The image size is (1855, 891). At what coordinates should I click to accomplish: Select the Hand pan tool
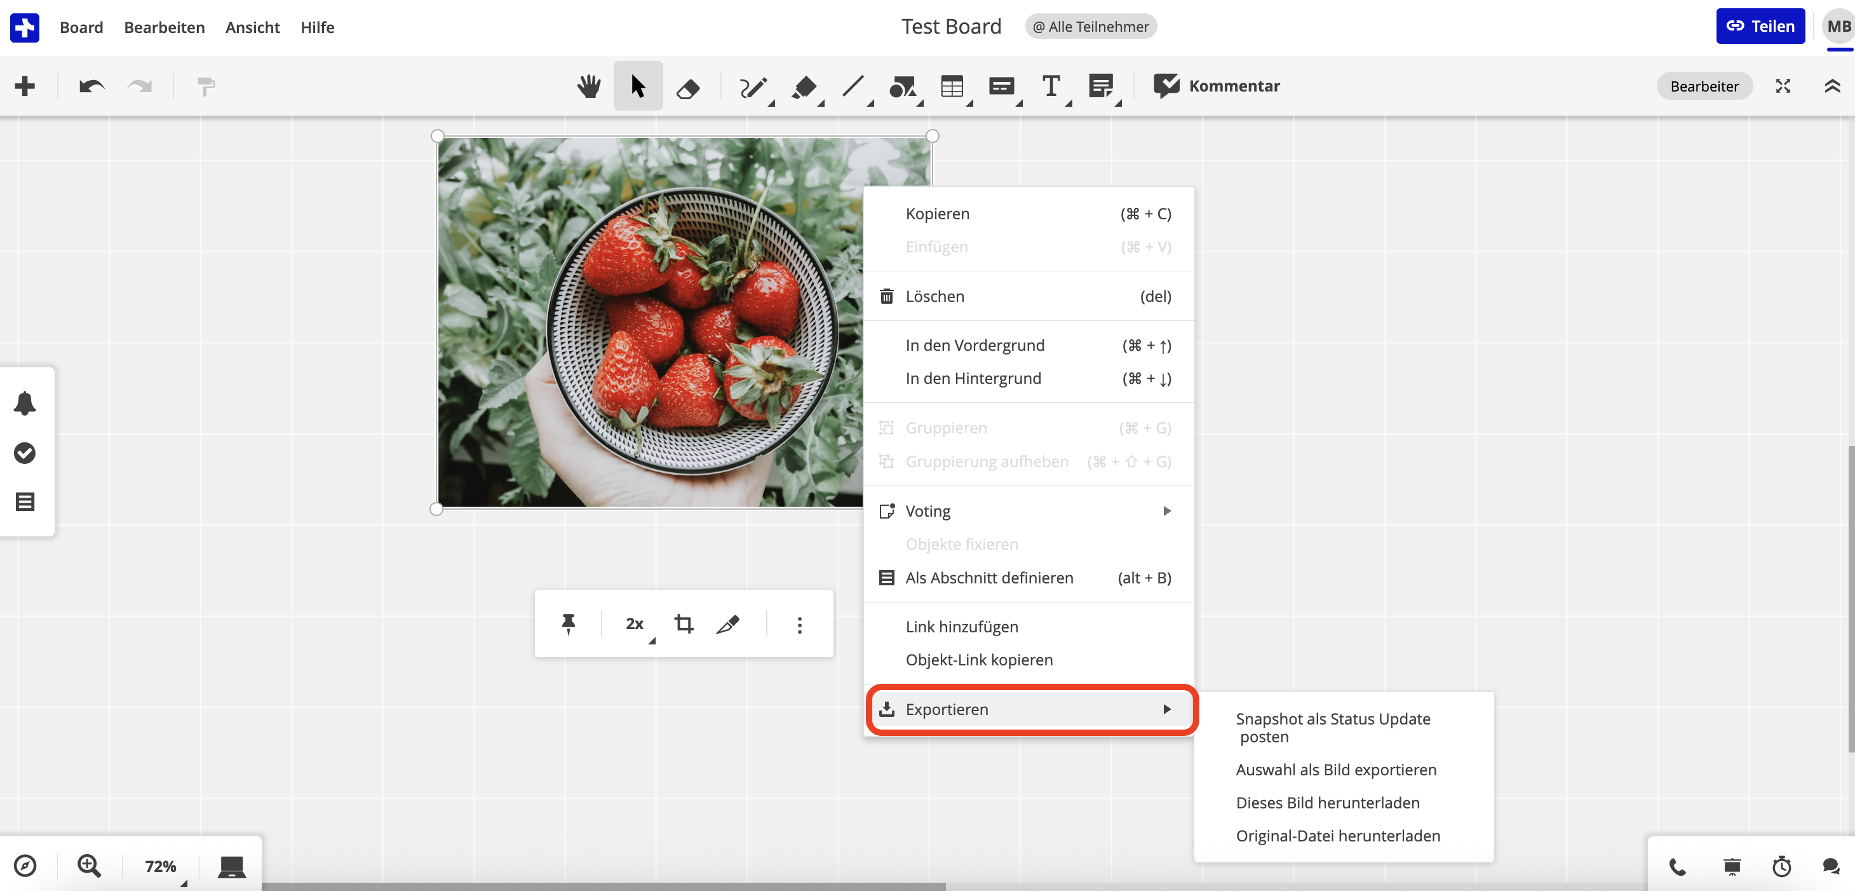[588, 86]
